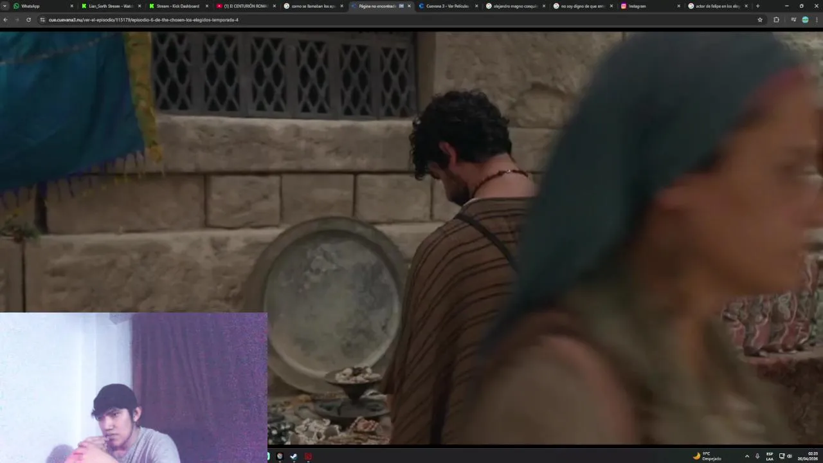Click the webcam overlay thumbnail

tap(133, 388)
